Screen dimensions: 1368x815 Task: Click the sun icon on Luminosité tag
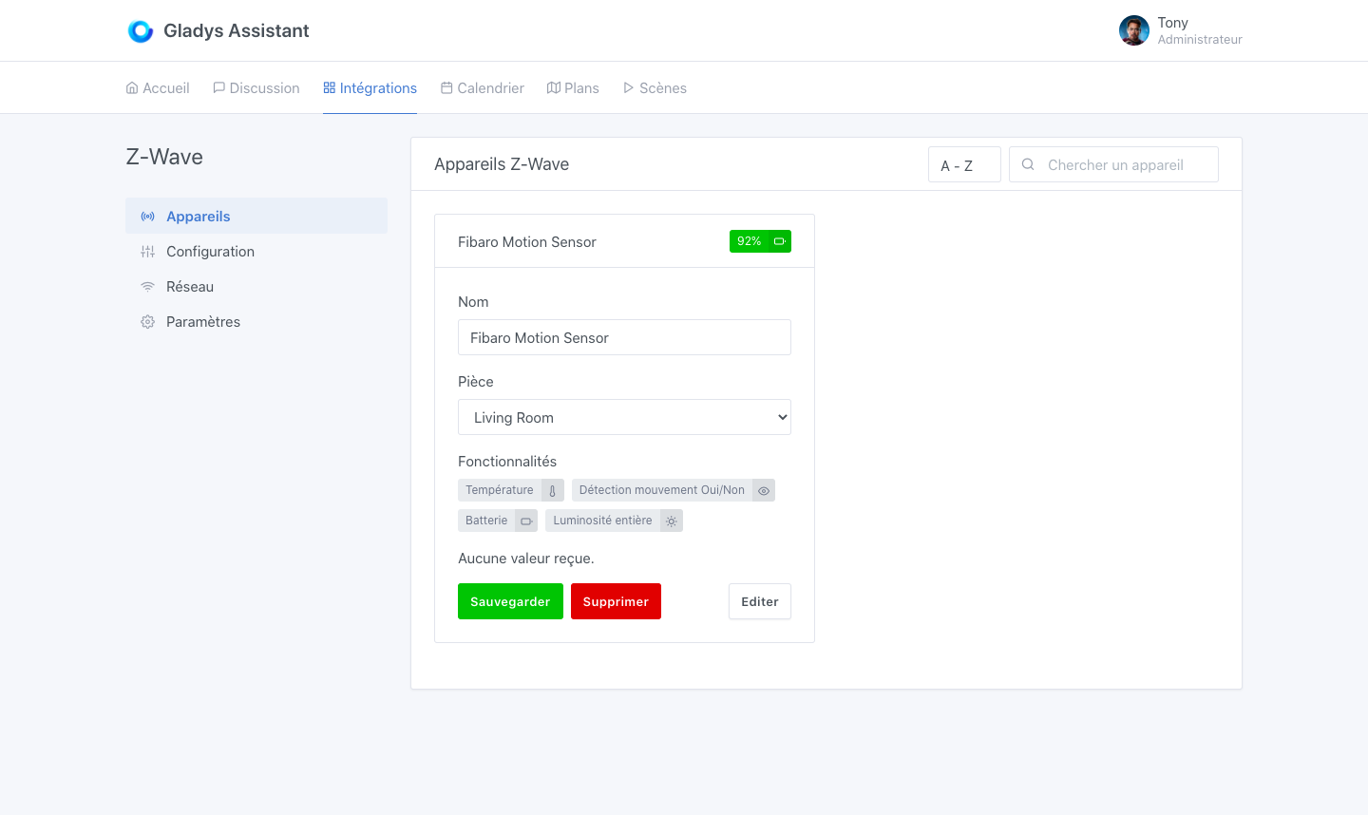tap(672, 521)
